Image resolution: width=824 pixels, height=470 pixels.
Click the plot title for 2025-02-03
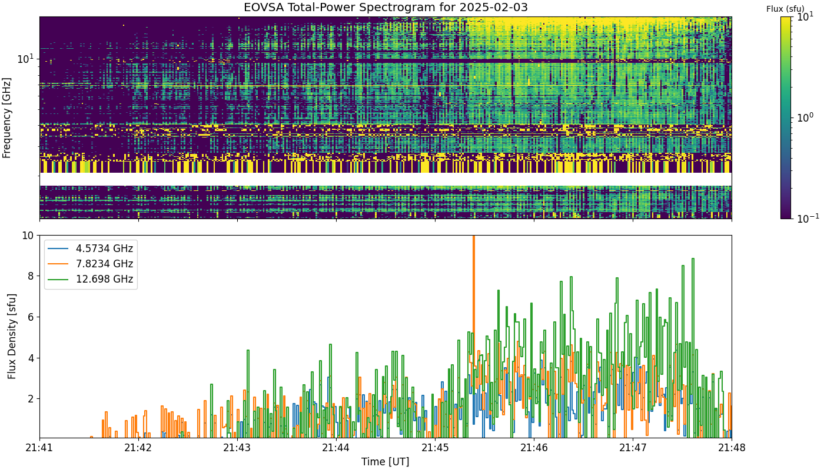(386, 8)
